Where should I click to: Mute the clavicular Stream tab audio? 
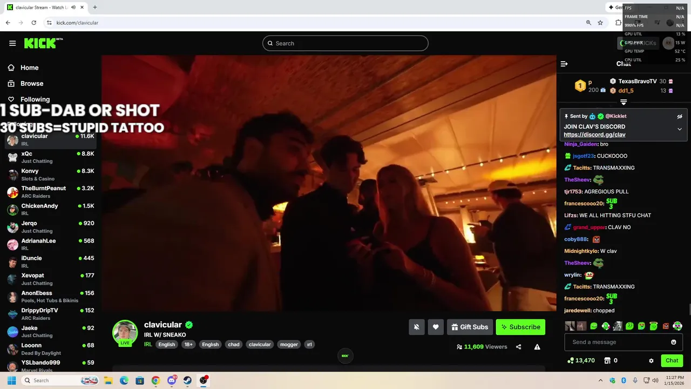pos(73,8)
